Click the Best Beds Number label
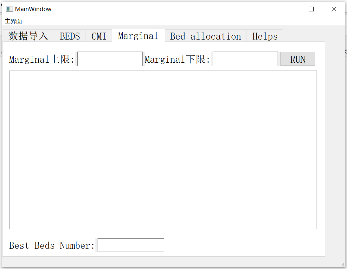Screen dimensions: 347x269 tap(51, 245)
